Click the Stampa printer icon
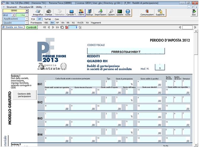Image resolution: width=199 pixels, height=147 pixels. coord(49,13)
